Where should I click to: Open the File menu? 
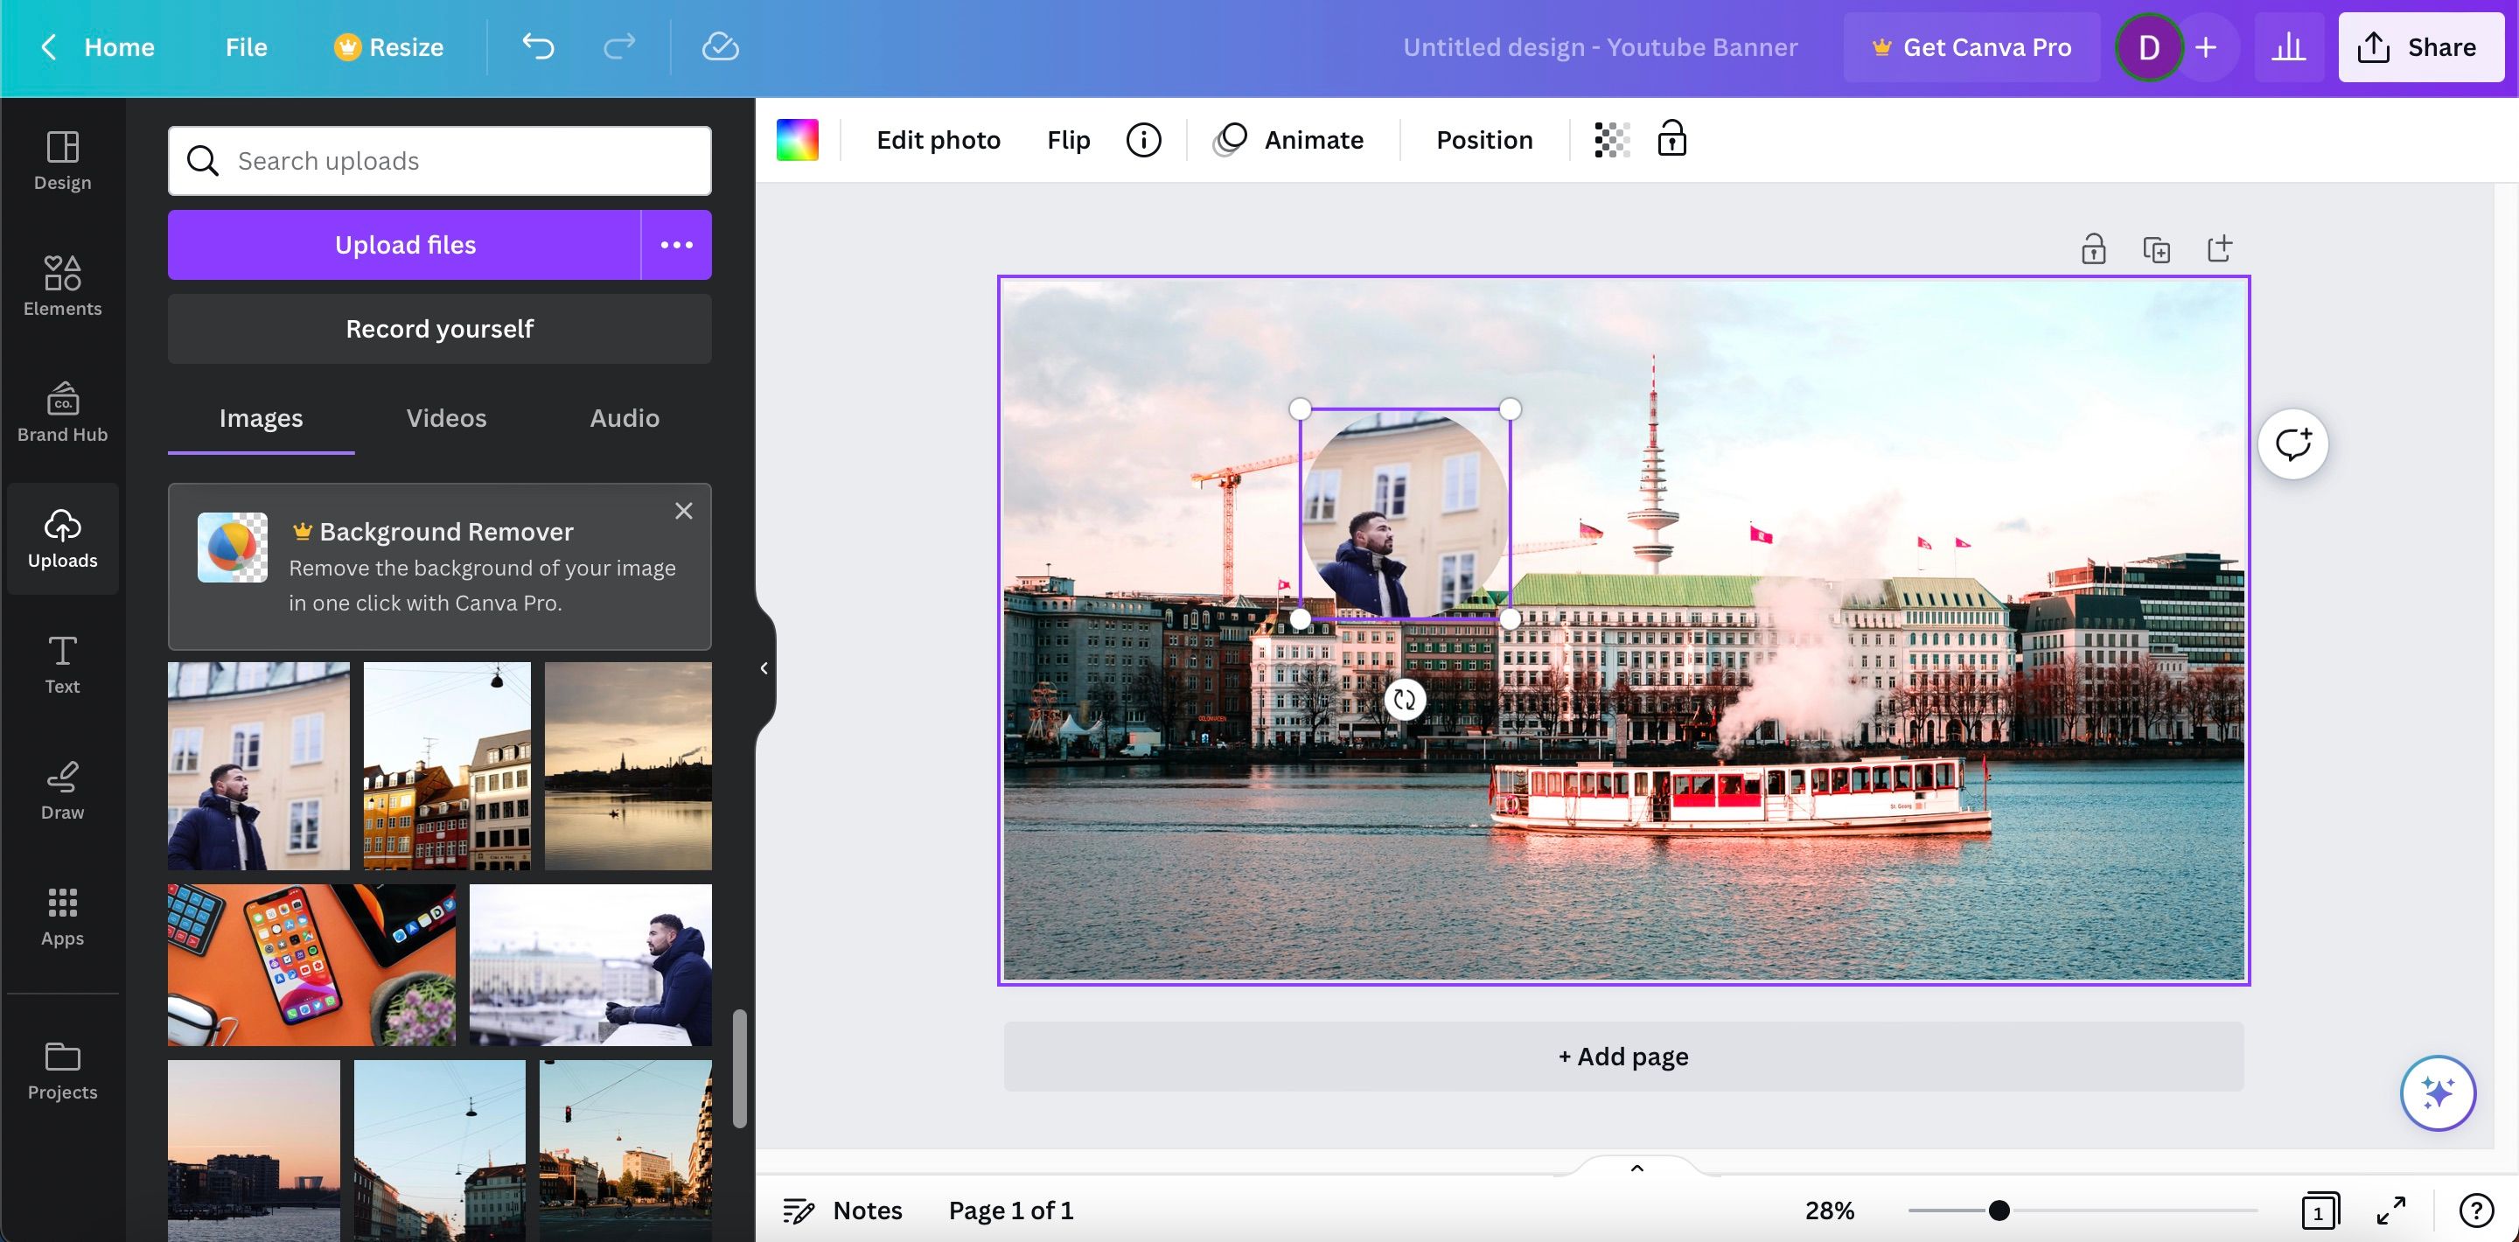click(245, 46)
